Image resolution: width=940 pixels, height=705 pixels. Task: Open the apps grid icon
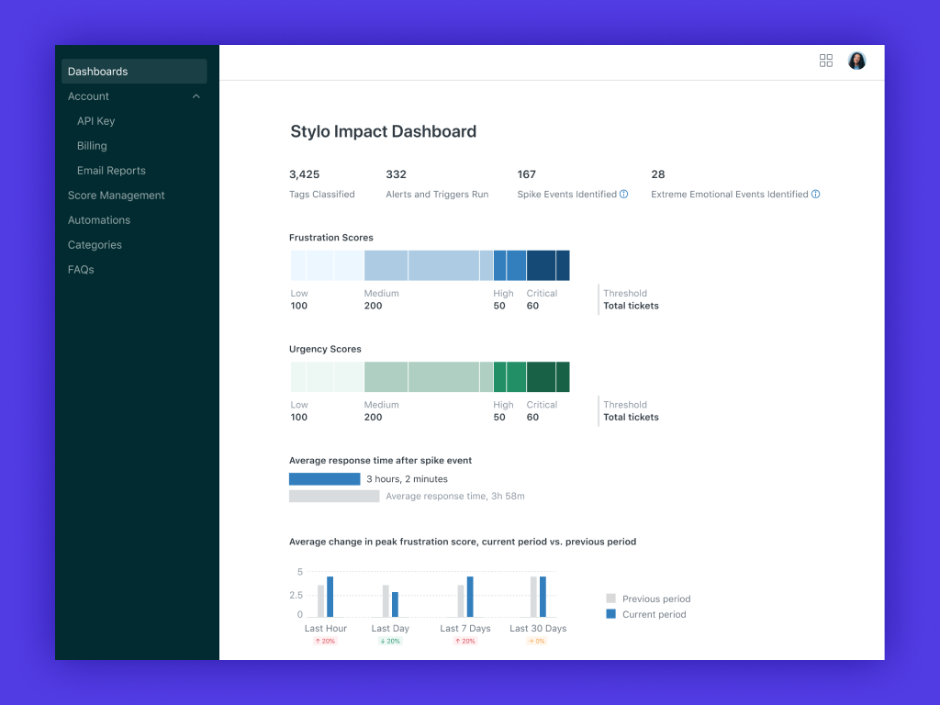(x=825, y=61)
